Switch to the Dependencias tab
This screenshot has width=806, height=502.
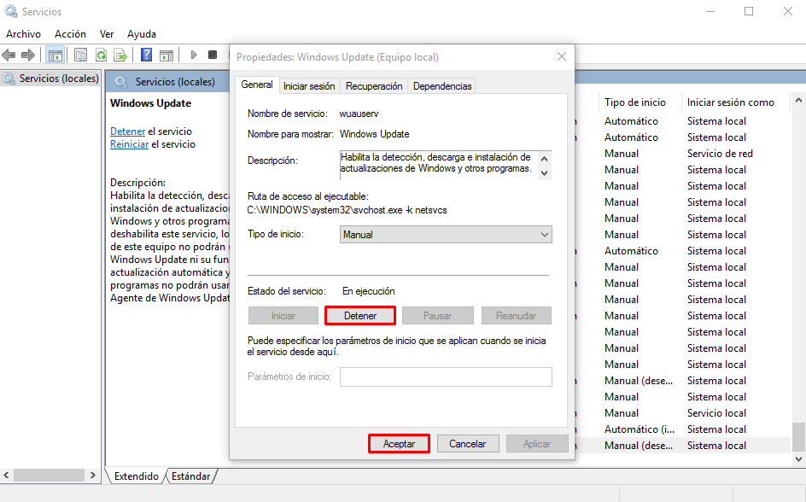coord(442,86)
